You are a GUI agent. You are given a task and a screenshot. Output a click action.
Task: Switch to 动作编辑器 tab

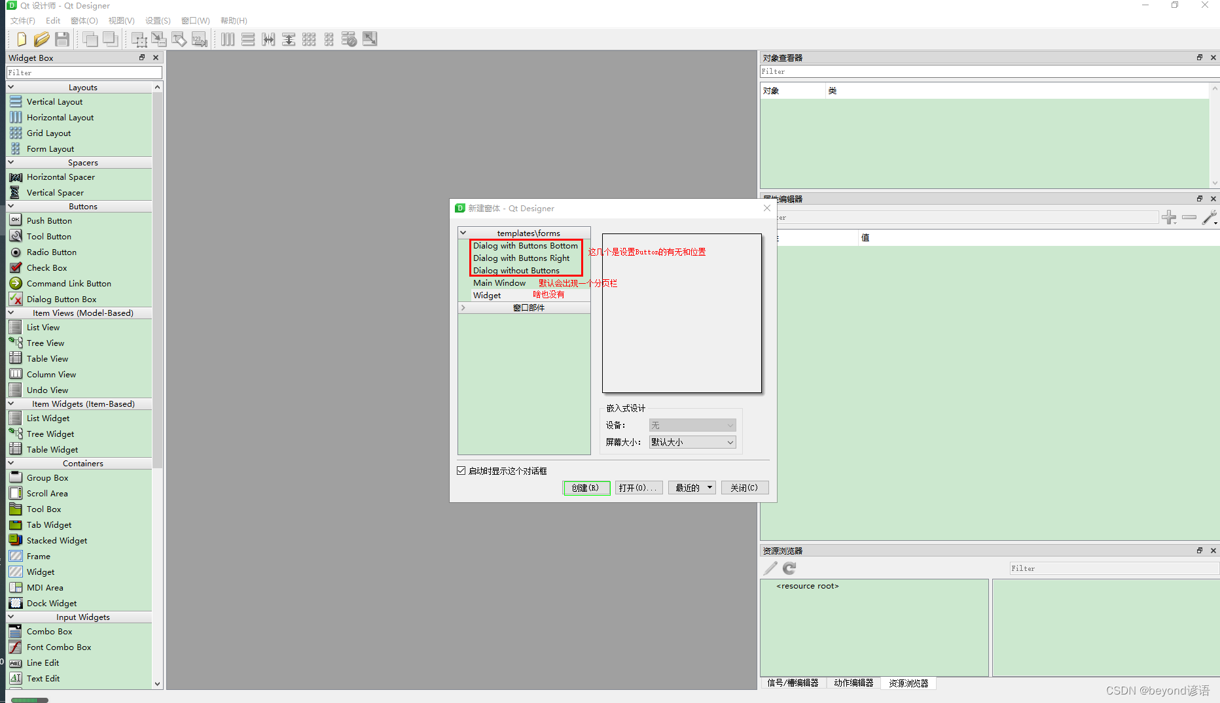coord(853,683)
